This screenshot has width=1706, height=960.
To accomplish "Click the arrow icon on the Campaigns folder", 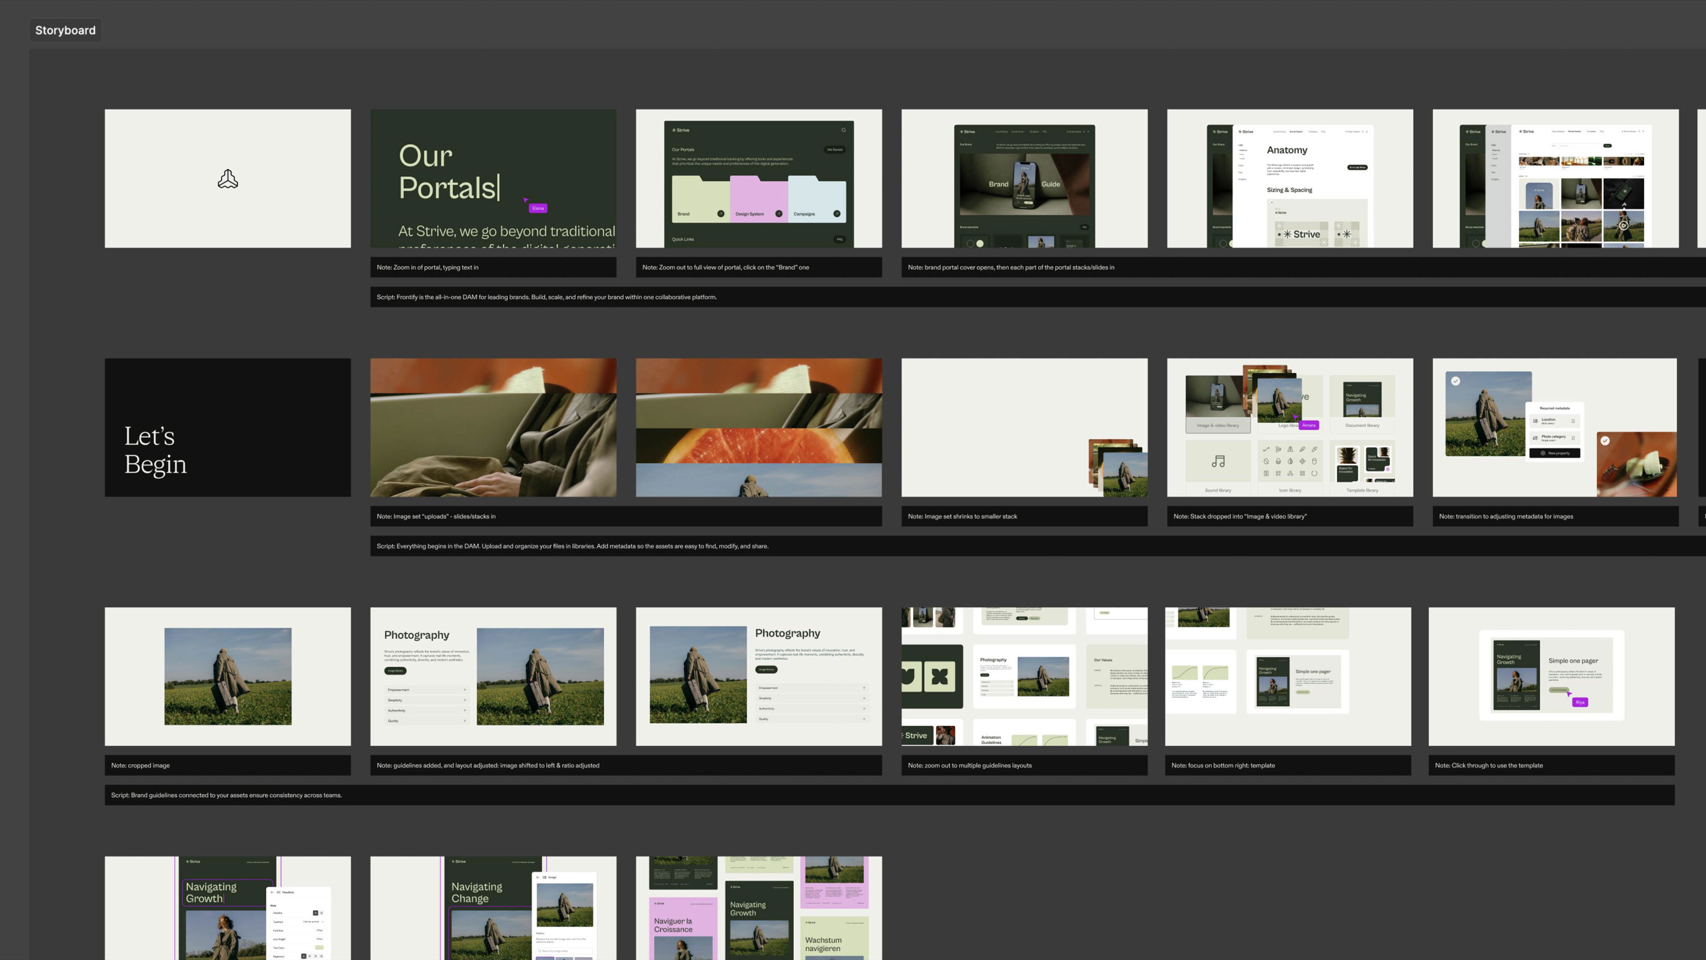I will click(837, 213).
